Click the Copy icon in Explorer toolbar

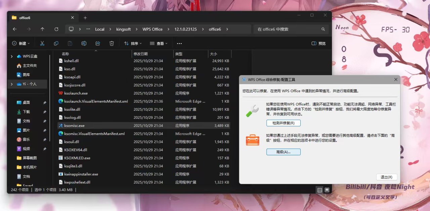[56, 43]
